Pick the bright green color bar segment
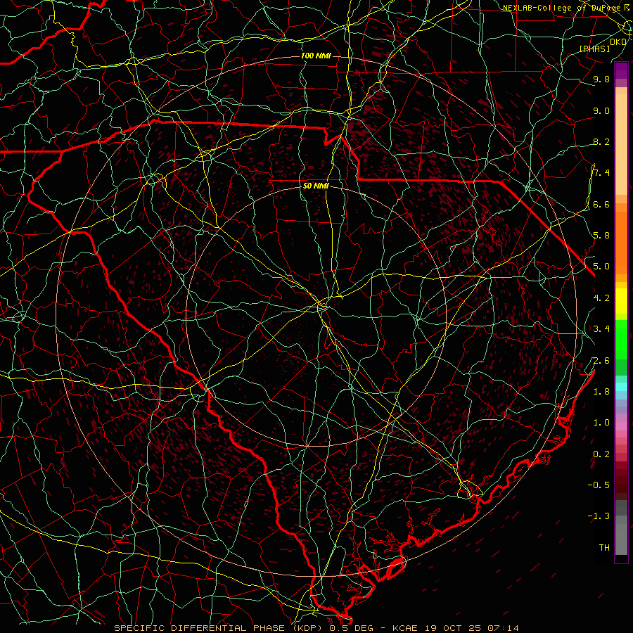 point(621,340)
